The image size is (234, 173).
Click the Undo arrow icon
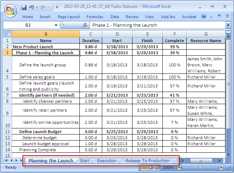(31, 7)
